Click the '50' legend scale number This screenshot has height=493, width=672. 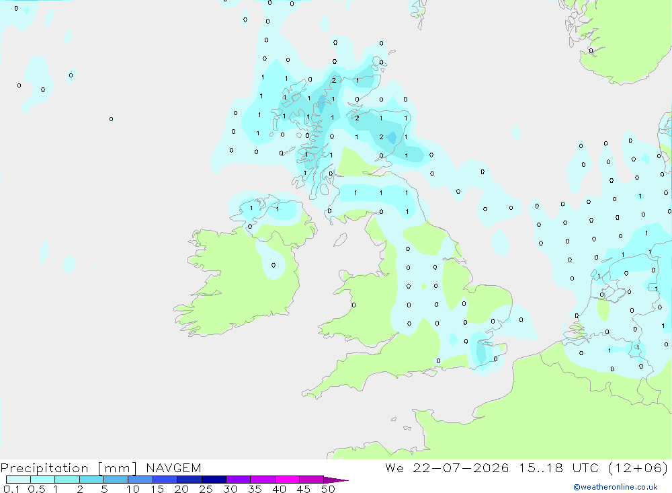click(x=328, y=489)
